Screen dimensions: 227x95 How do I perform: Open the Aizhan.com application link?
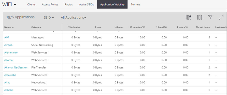pyautogui.click(x=11, y=53)
